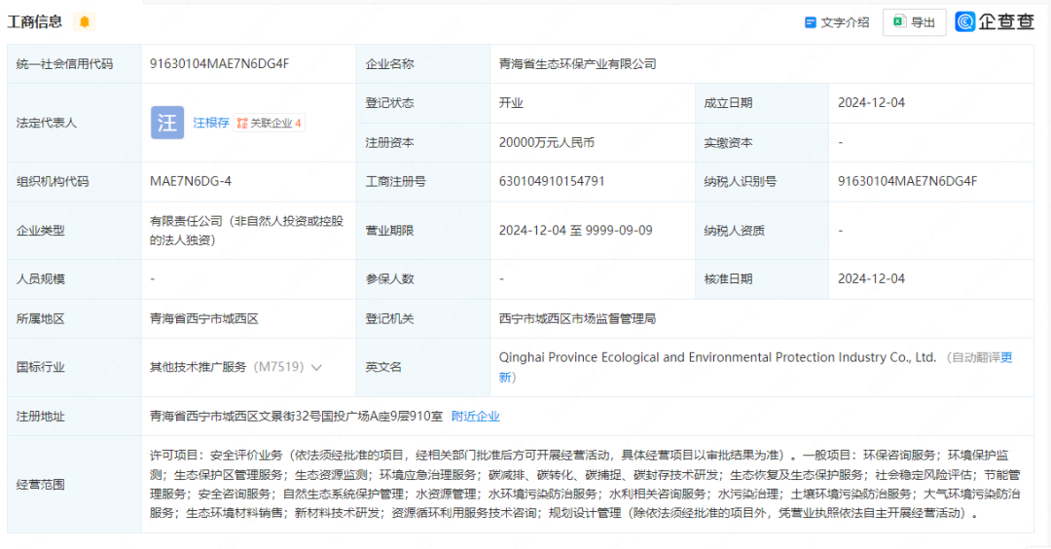The width and height of the screenshot is (1051, 549).
Task: Select credit code 91630104MAE7N6DG4F in first row
Action: click(x=219, y=63)
